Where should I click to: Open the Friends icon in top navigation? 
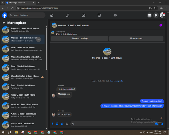click(x=68, y=15)
